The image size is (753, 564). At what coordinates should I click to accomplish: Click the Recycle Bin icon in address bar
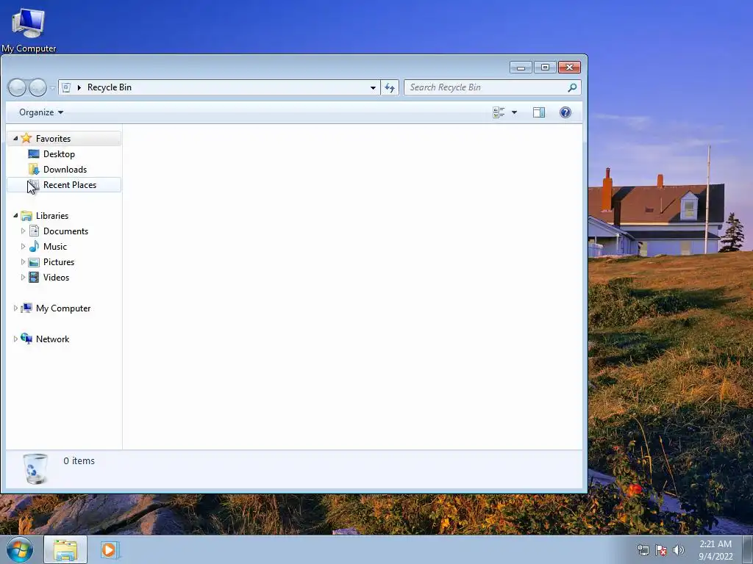tap(67, 87)
